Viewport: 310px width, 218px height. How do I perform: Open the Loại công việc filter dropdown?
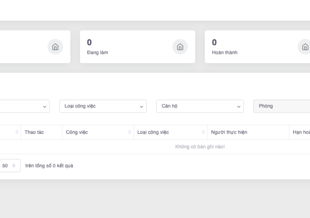[103, 106]
